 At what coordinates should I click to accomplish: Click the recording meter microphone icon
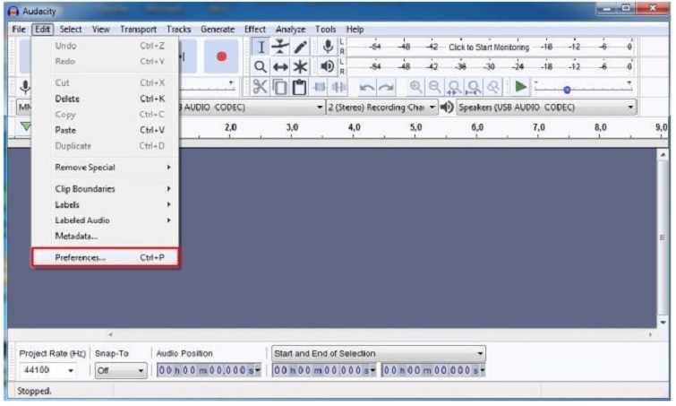(328, 48)
